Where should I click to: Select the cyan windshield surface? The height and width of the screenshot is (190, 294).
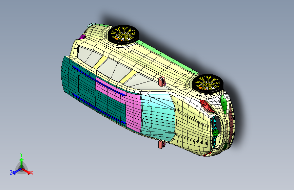click(158, 117)
